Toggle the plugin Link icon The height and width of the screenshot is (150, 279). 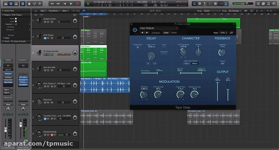[231, 33]
